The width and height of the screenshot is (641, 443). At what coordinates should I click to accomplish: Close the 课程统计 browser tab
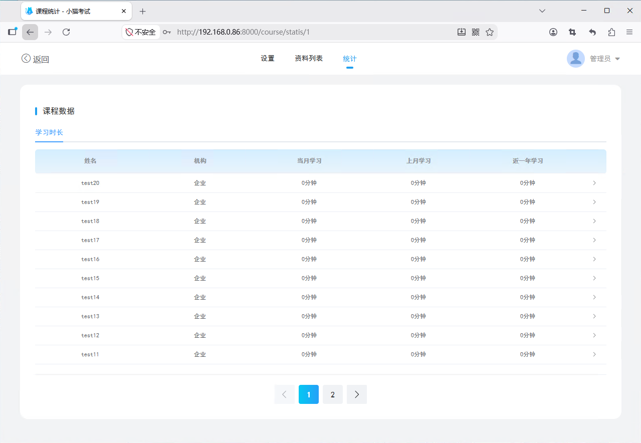tap(124, 11)
